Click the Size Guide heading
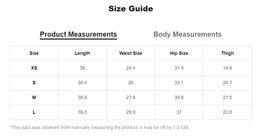The height and width of the screenshot is (136, 261). pos(131,9)
